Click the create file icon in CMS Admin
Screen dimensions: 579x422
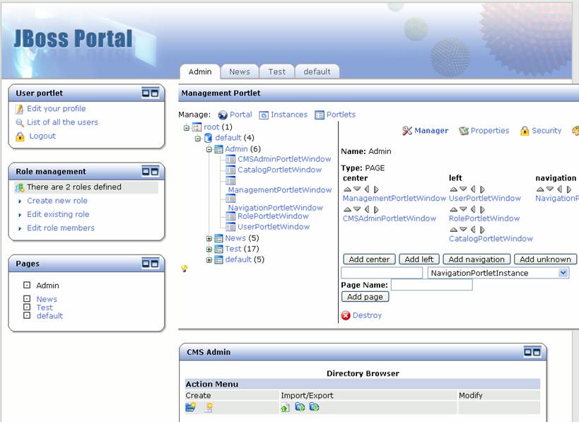(209, 407)
